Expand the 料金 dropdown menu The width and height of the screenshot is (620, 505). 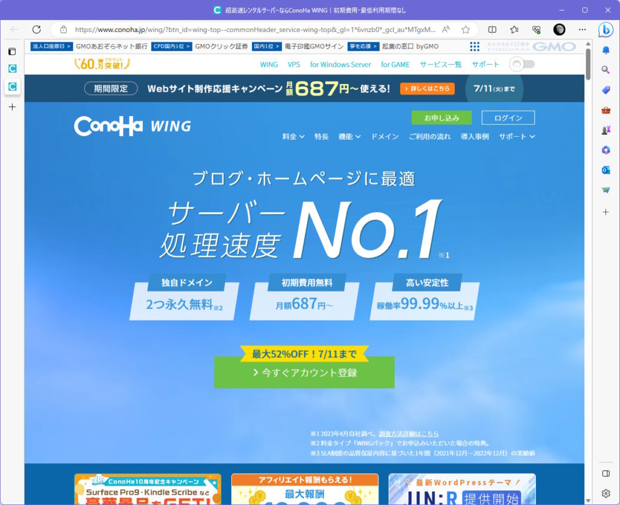(293, 137)
